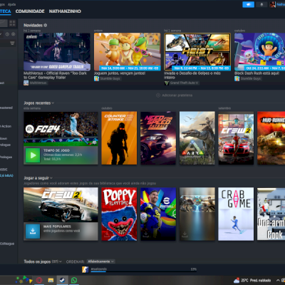Select the Poppy Playtime cover
Screen dimensions: 285x285
[x=119, y=214]
